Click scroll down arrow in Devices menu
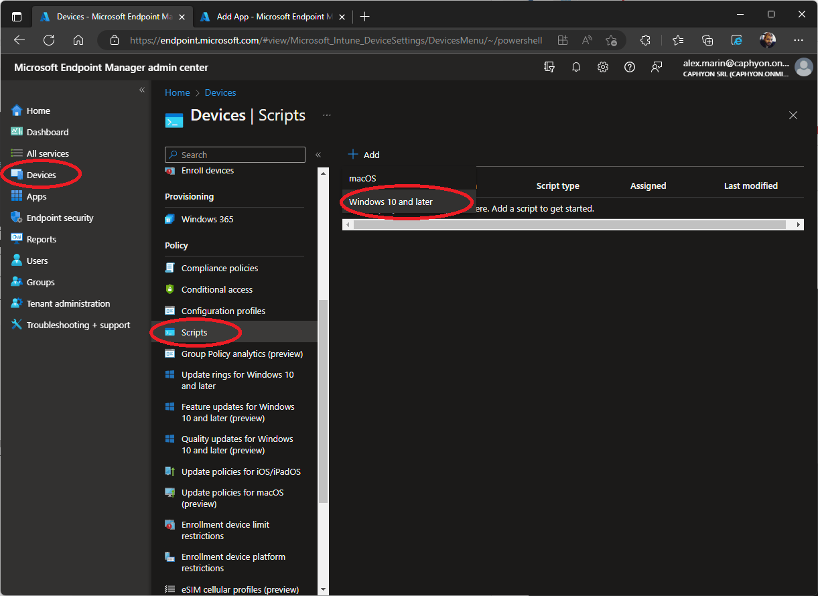Image resolution: width=818 pixels, height=596 pixels. (x=323, y=589)
